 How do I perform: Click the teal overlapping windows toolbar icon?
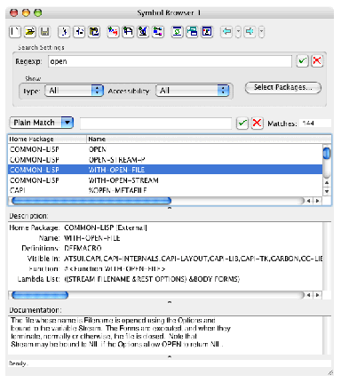[192, 32]
